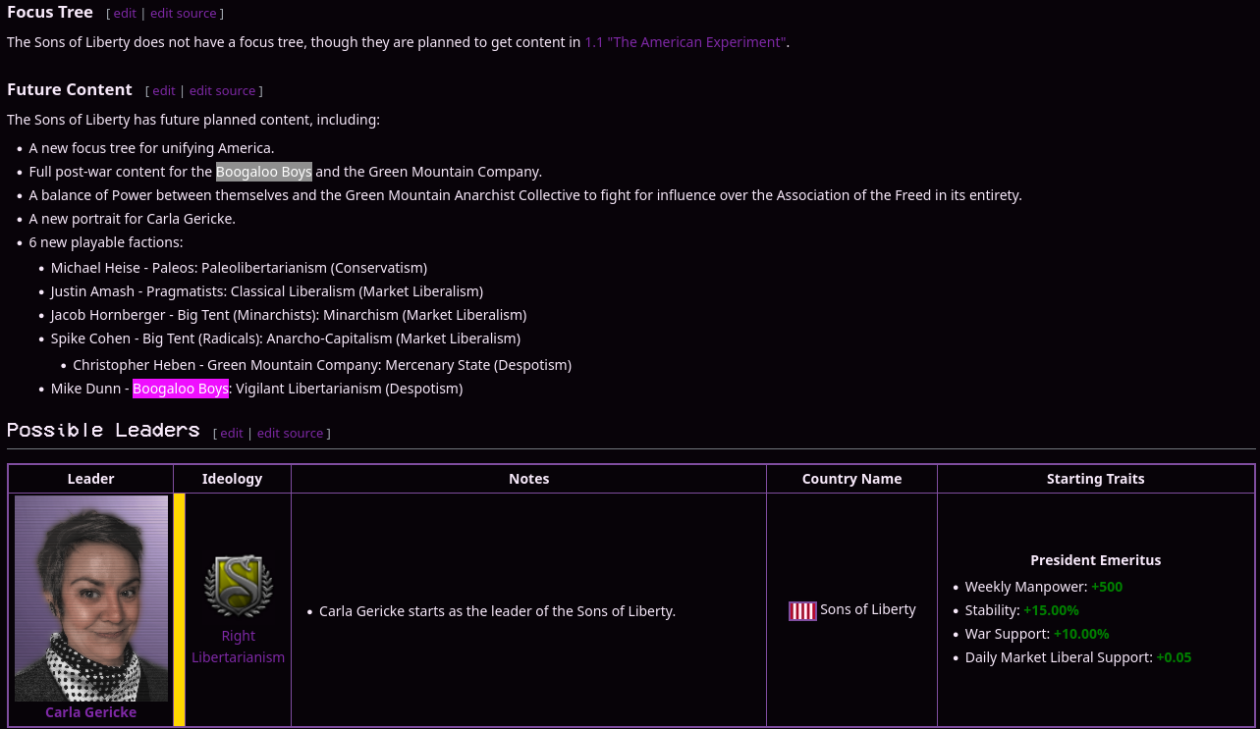Click the Christopher Heben list item
Viewport: 1260px width, 729px height.
(x=322, y=365)
